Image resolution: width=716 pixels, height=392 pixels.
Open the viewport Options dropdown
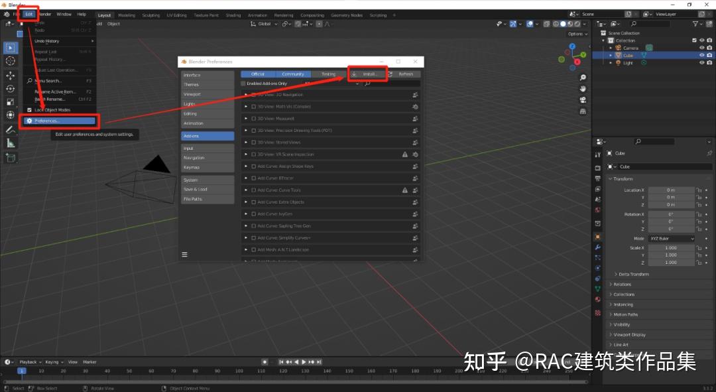point(577,34)
